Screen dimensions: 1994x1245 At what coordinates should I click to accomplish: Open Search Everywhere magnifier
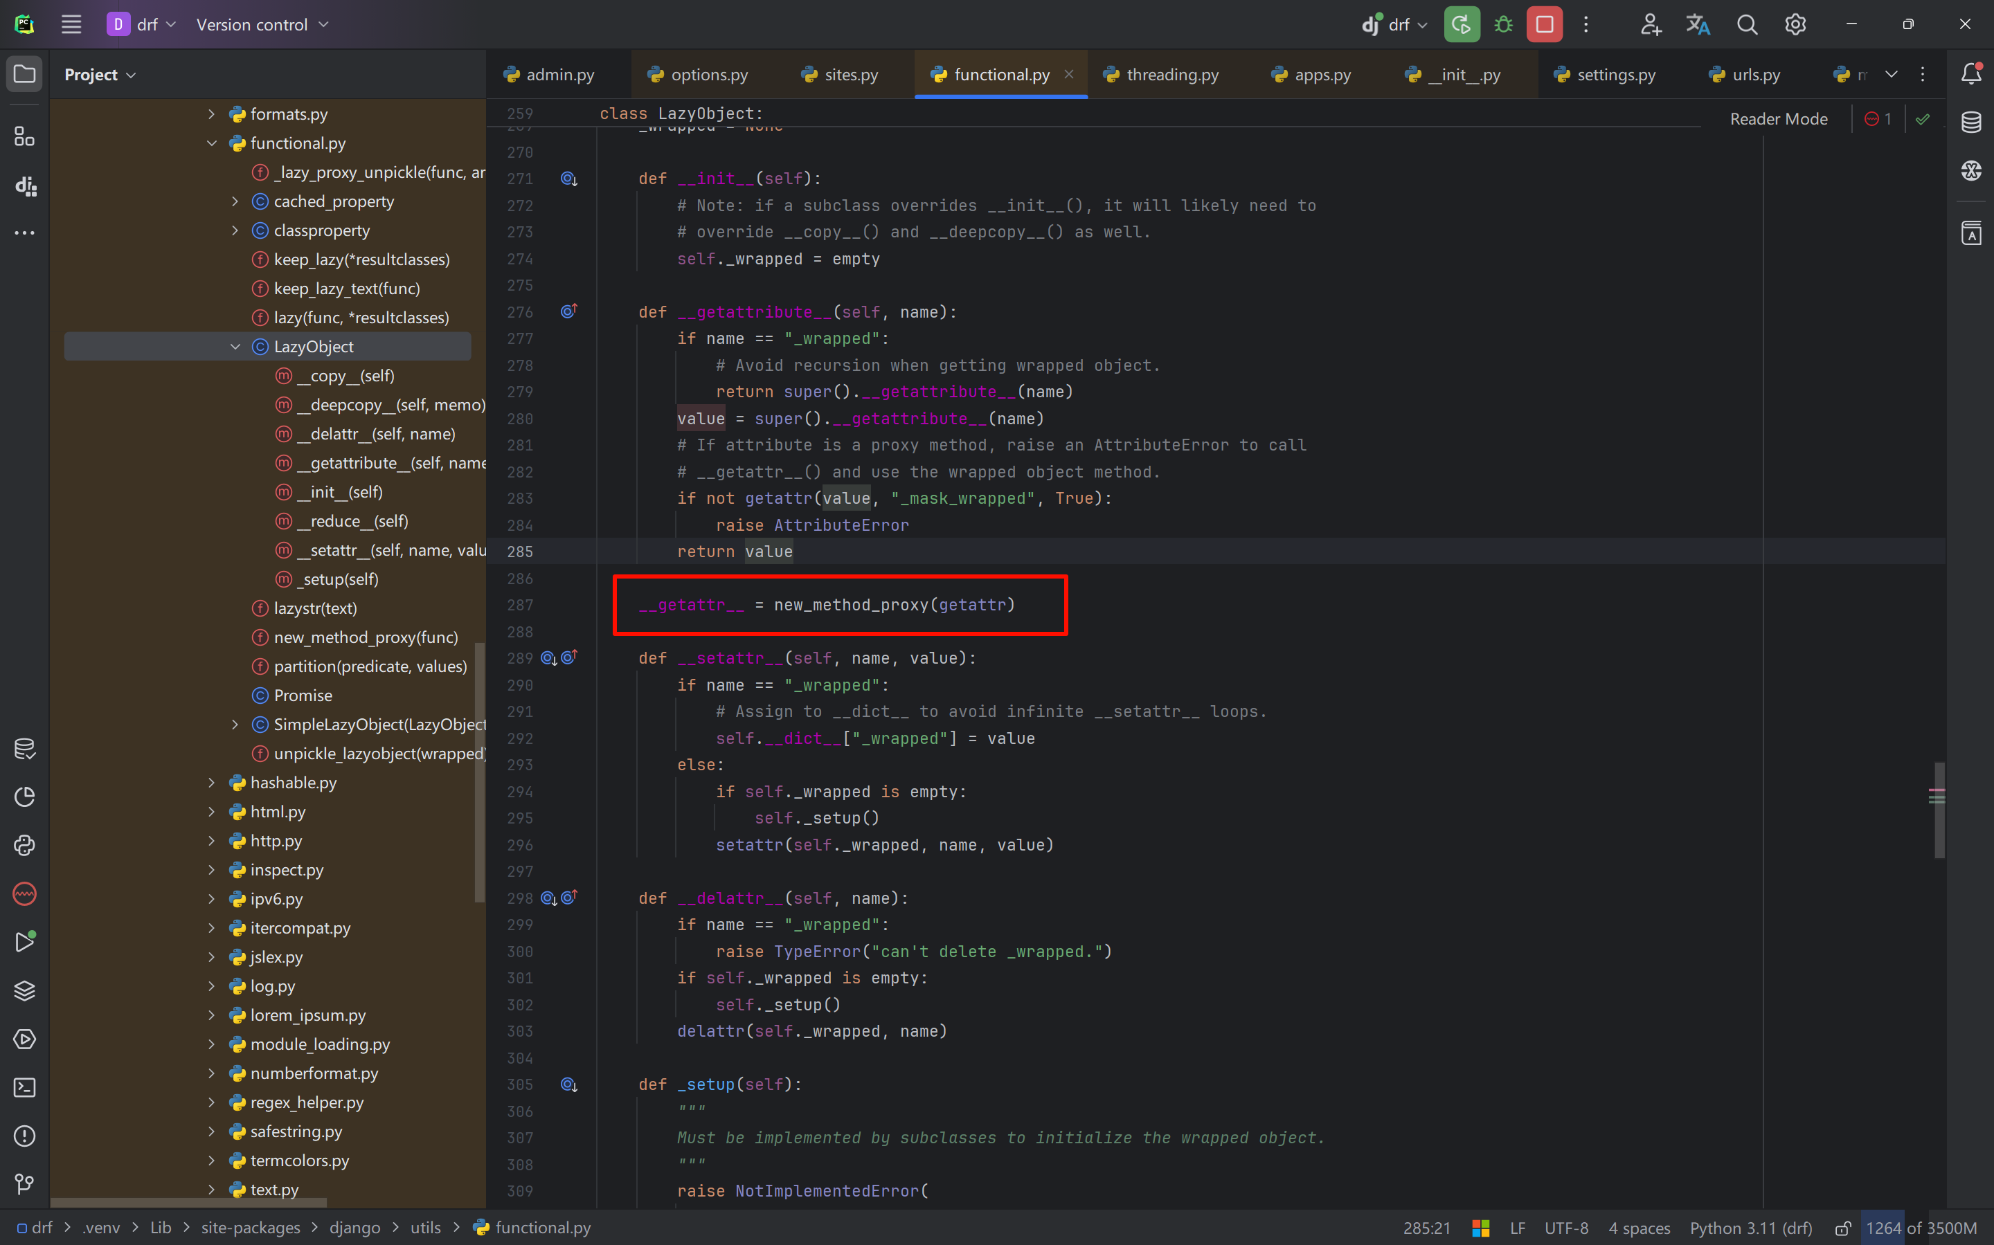(x=1747, y=25)
